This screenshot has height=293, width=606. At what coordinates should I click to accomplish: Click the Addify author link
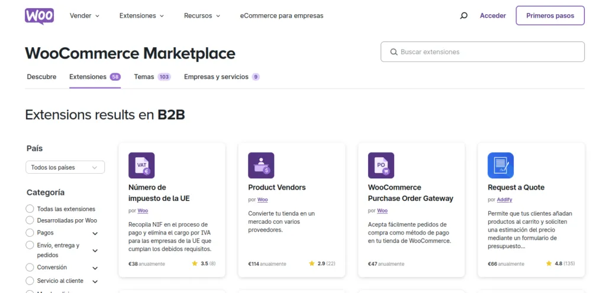[x=504, y=200]
